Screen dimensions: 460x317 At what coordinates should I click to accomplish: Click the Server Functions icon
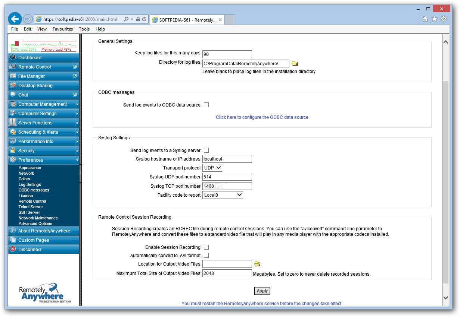[x=13, y=123]
